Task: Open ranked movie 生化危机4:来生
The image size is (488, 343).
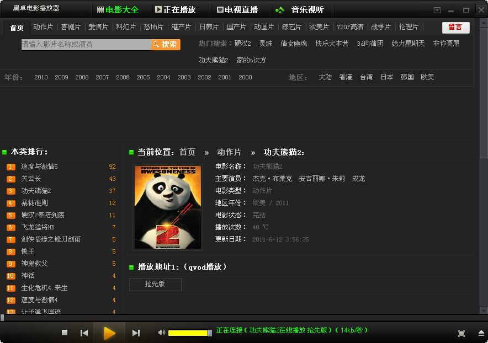Action: pos(45,288)
